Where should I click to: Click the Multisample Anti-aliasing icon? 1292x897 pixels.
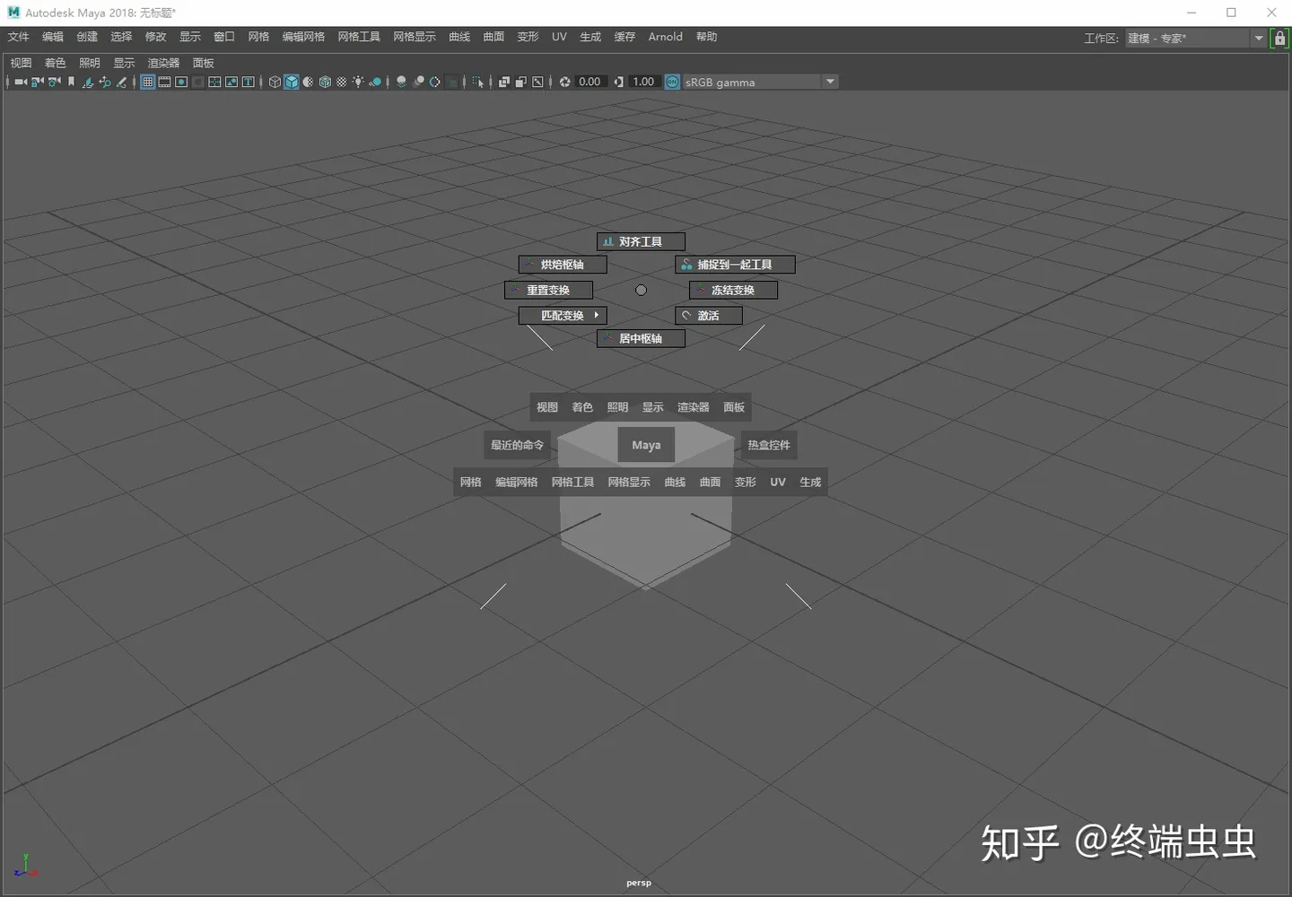point(435,82)
